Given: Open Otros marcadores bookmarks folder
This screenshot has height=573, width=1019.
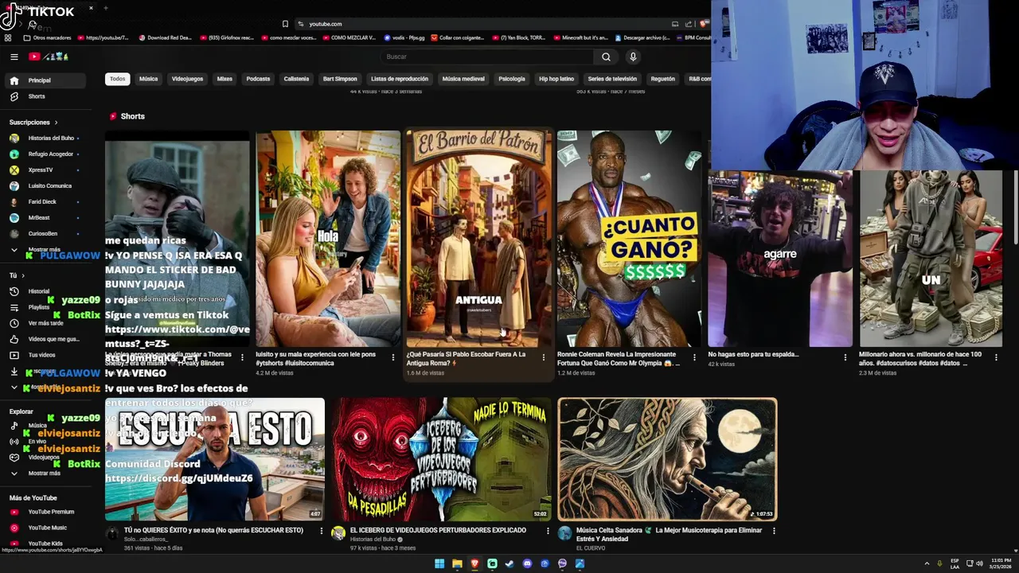Looking at the screenshot, I should [48, 37].
